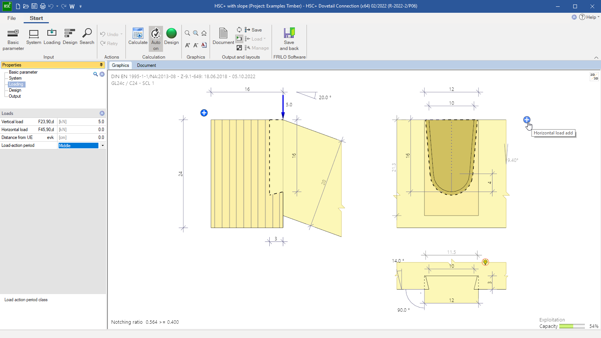Open the Load-action period dropdown
601x338 pixels.
[x=103, y=145]
